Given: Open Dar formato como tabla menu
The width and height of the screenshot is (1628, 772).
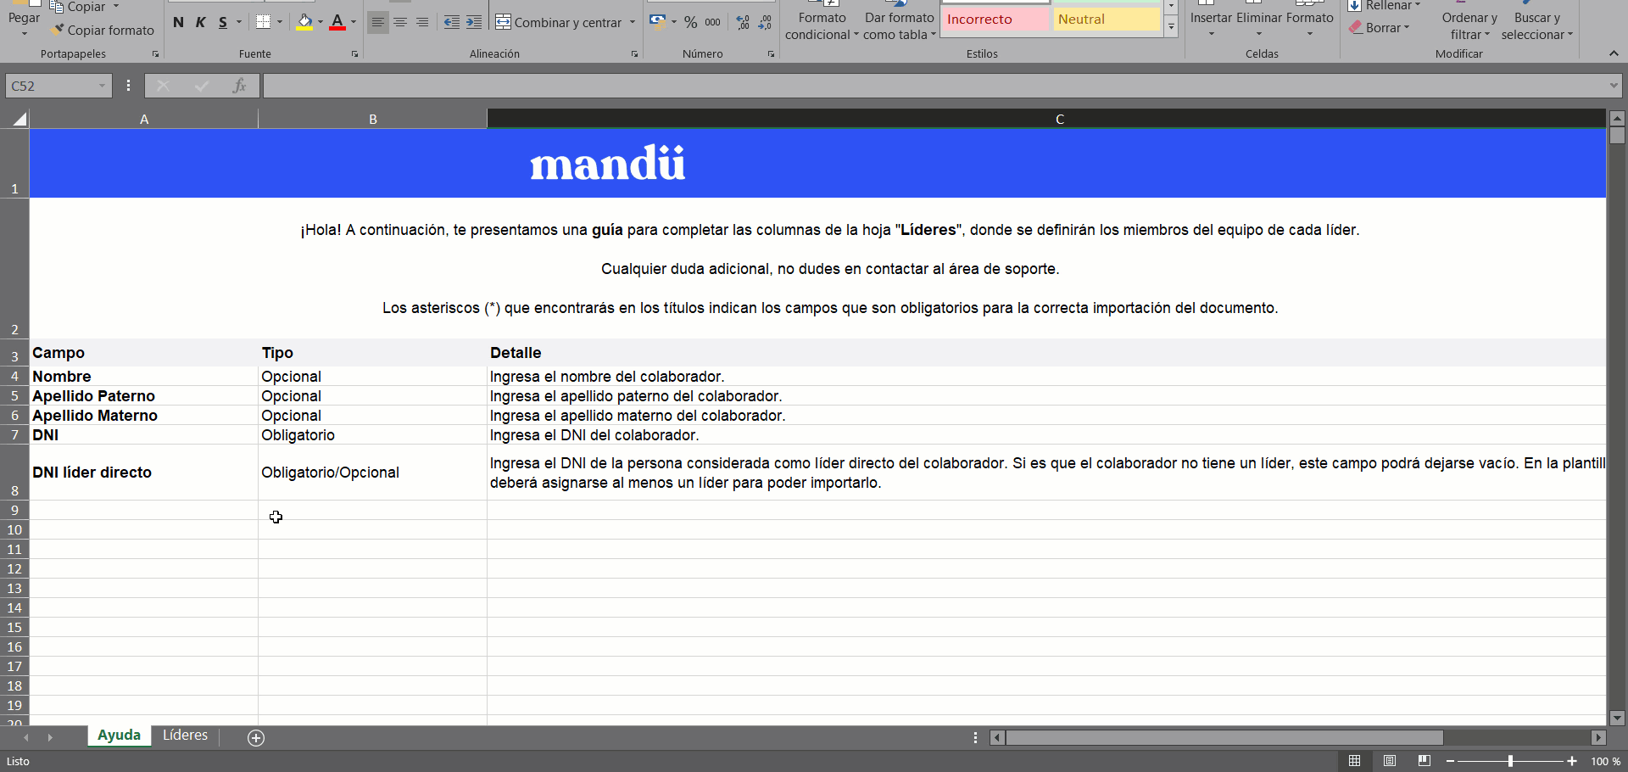Looking at the screenshot, I should (900, 25).
